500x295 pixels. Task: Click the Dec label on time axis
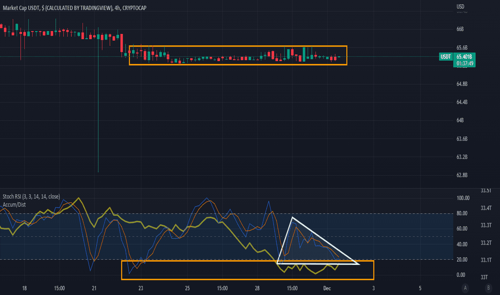coord(327,289)
